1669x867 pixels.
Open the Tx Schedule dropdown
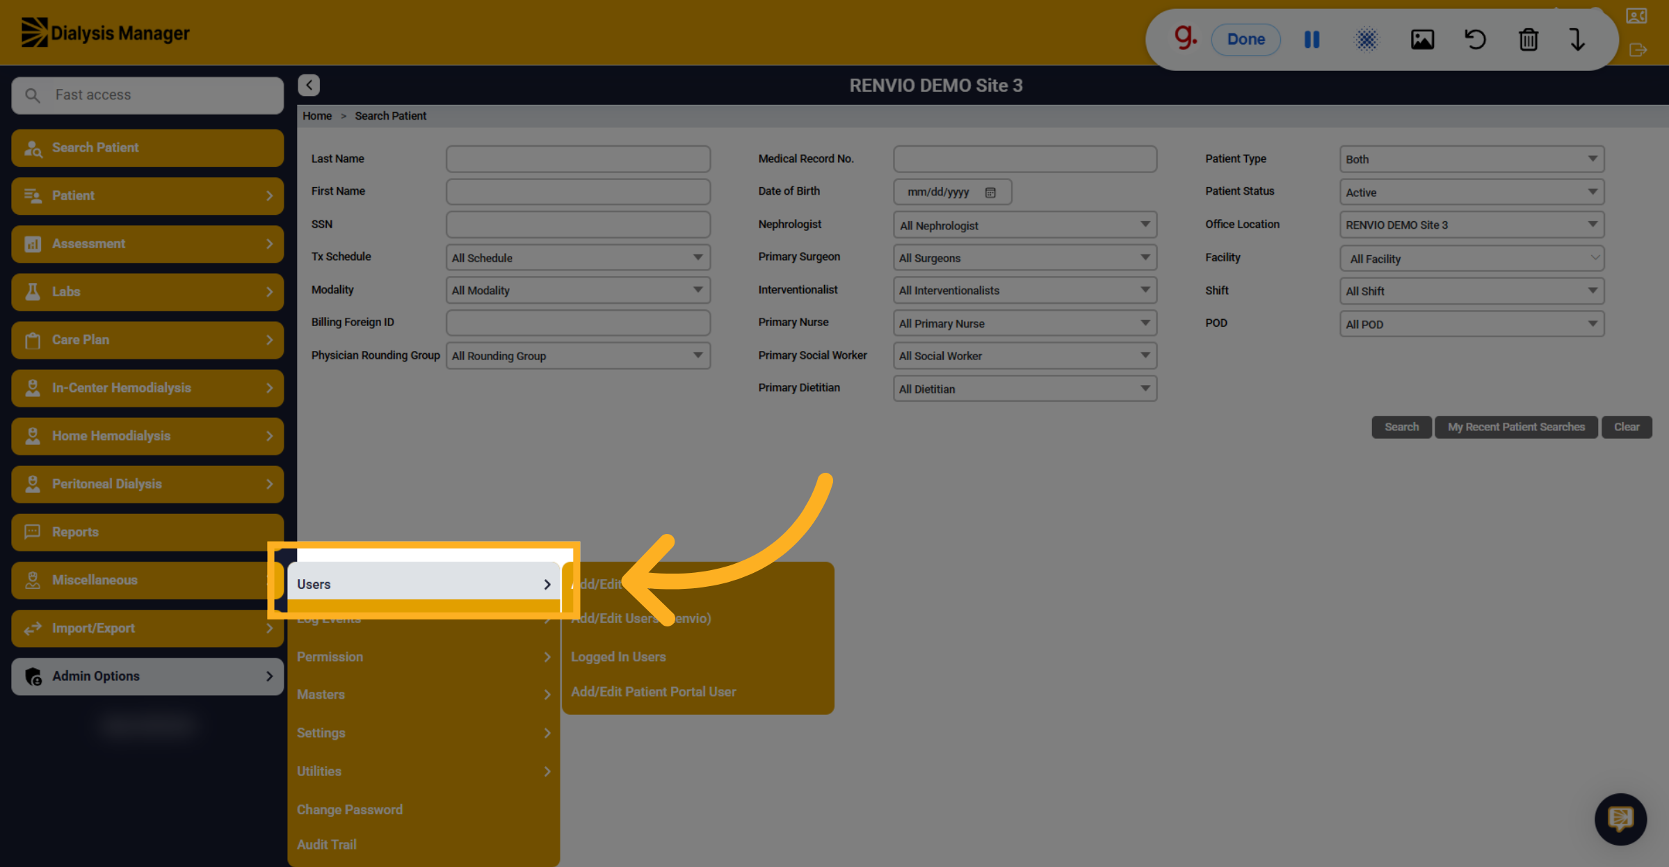pos(578,258)
